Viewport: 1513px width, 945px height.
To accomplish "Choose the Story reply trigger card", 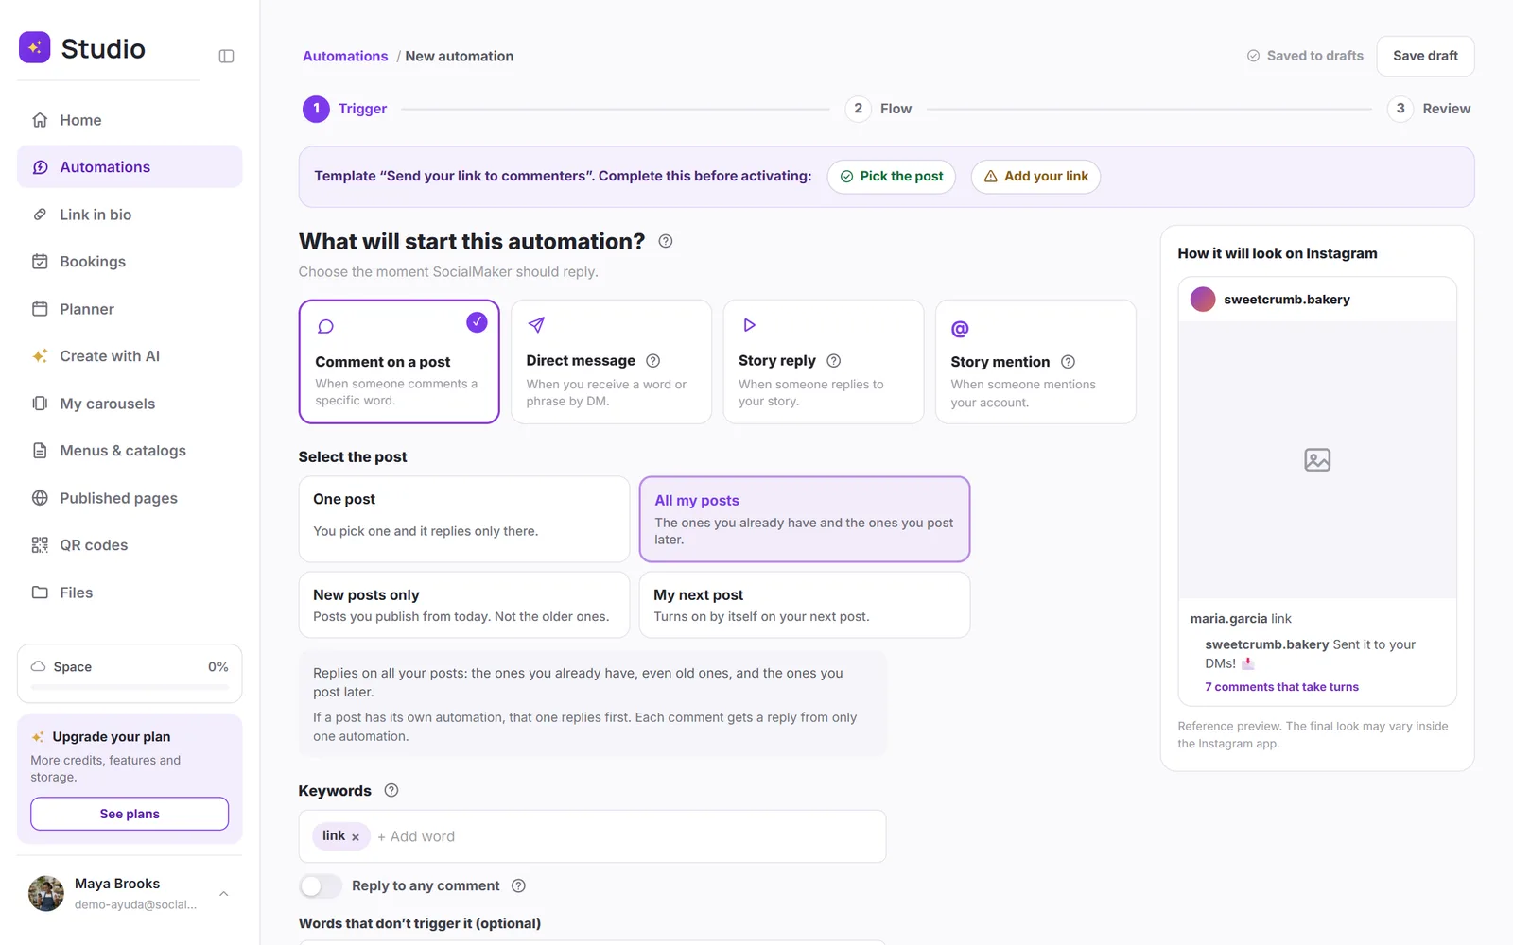I will coord(824,362).
